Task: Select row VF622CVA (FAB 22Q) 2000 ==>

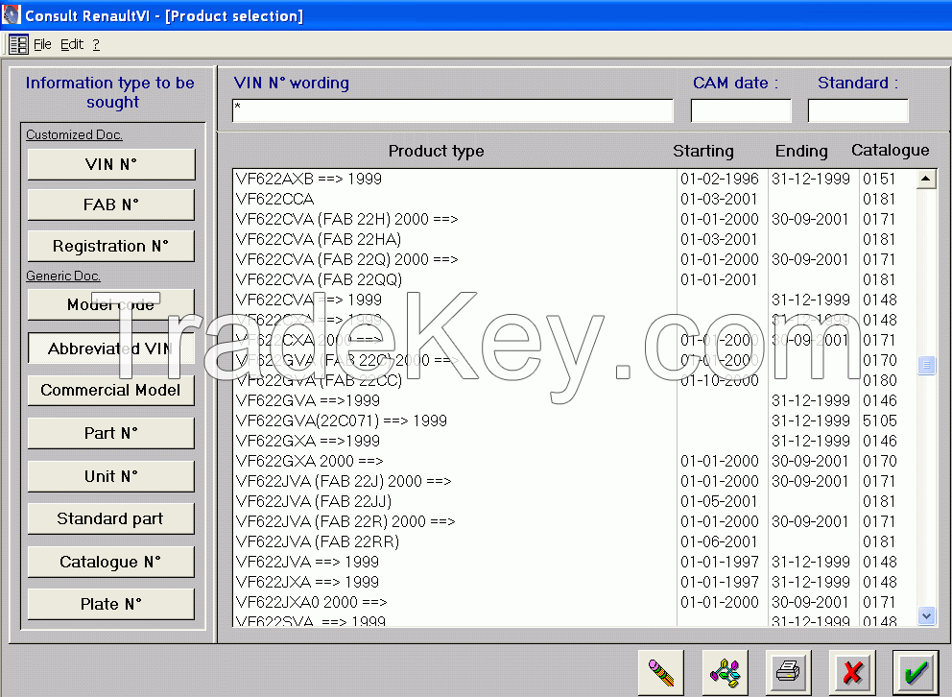Action: [x=574, y=259]
